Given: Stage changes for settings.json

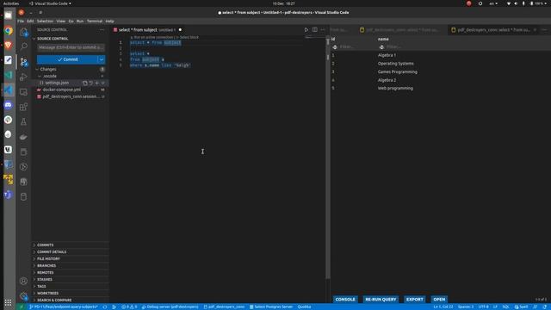Looking at the screenshot, I should 96,83.
